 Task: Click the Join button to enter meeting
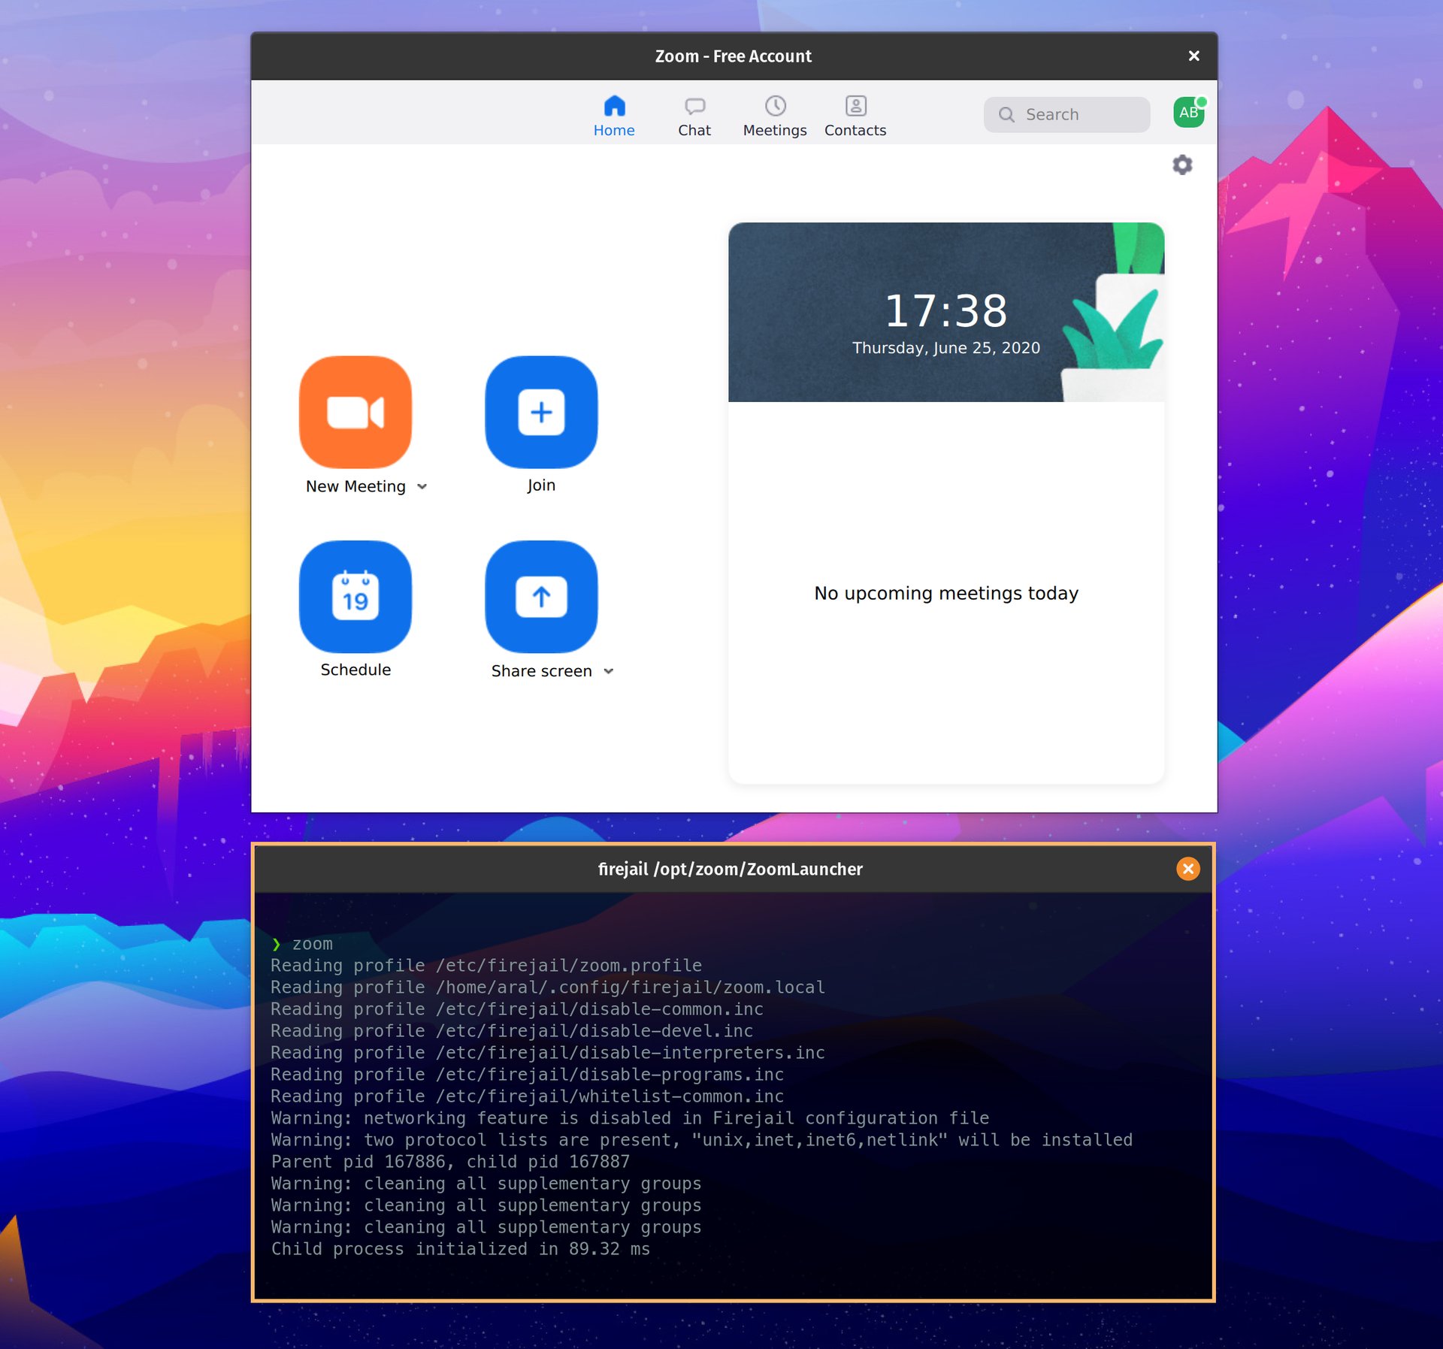(541, 412)
